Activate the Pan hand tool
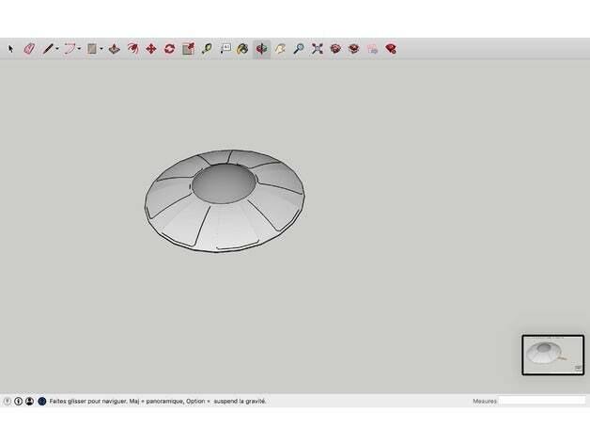Viewport: 590px width, 444px height. 280,49
